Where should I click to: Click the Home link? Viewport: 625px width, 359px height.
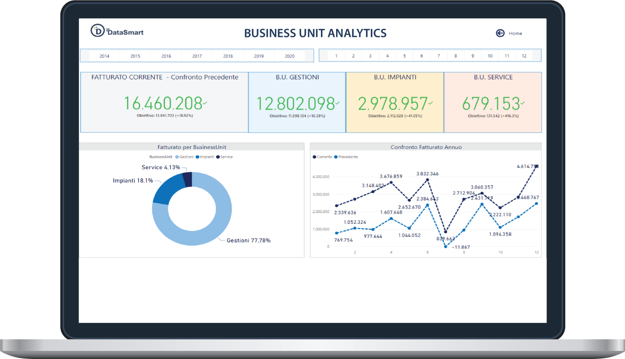tap(515, 33)
